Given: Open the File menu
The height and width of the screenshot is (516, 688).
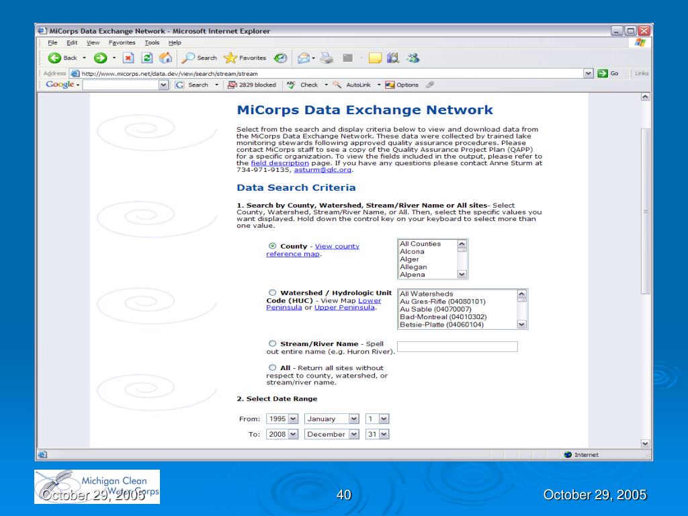Looking at the screenshot, I should tap(52, 42).
